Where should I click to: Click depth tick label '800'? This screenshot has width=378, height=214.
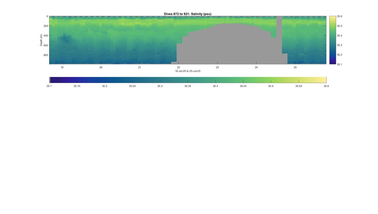click(x=46, y=55)
